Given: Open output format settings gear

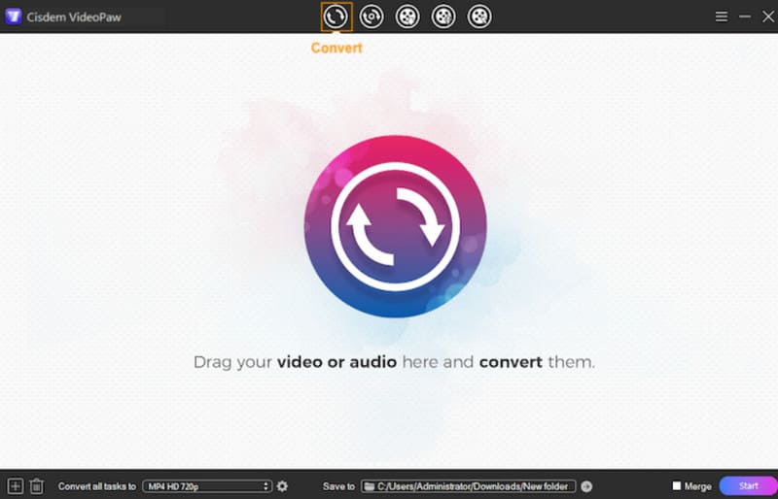Looking at the screenshot, I should (x=282, y=486).
